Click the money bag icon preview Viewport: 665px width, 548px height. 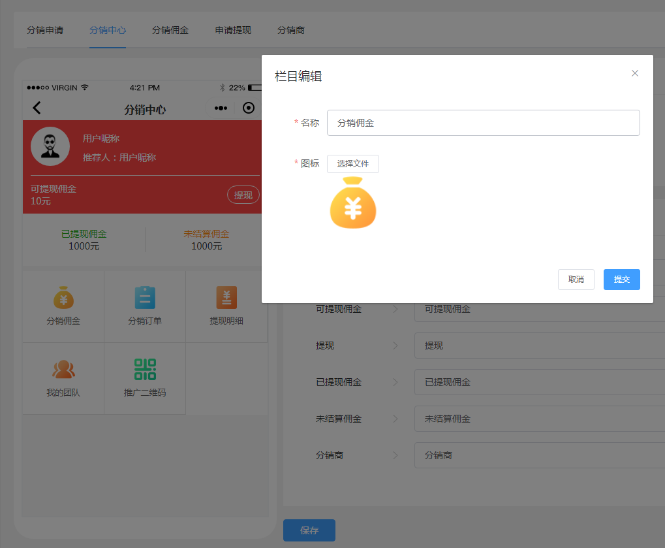353,203
